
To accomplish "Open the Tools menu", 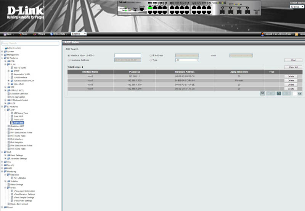I will [24, 34].
